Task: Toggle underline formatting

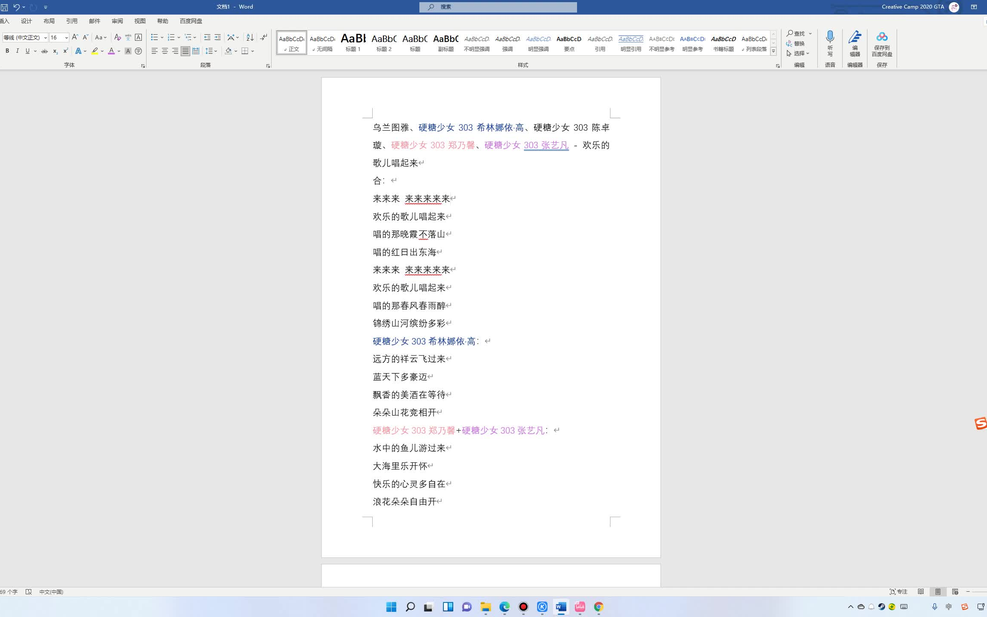Action: (x=27, y=51)
